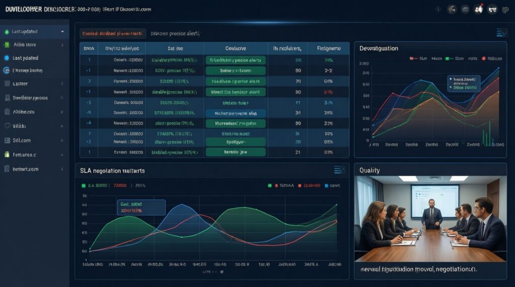
Task: Click the green alerts button in first row
Action: (236, 60)
